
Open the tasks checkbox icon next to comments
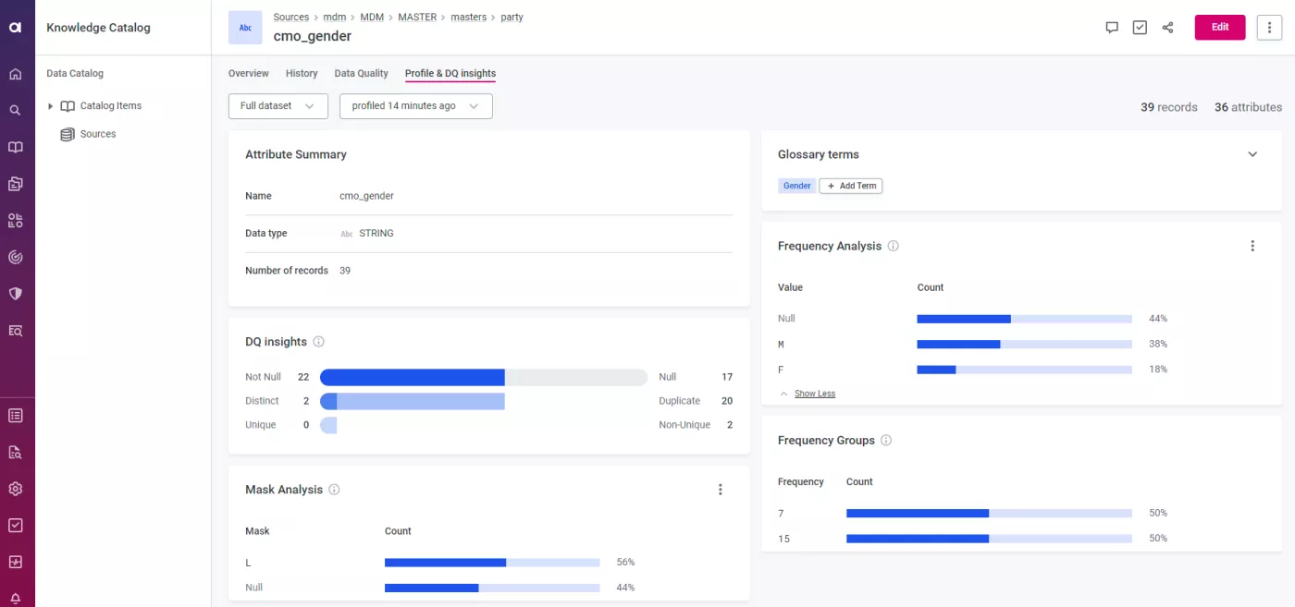tap(1140, 28)
